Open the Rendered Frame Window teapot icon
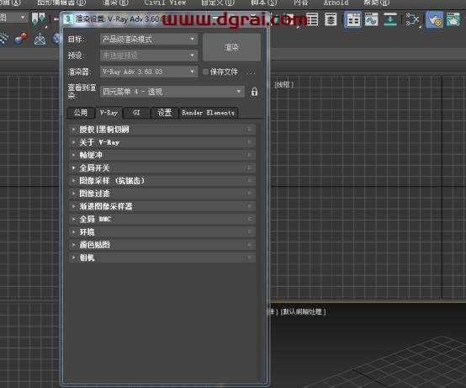This screenshot has height=388, width=466. click(x=453, y=20)
